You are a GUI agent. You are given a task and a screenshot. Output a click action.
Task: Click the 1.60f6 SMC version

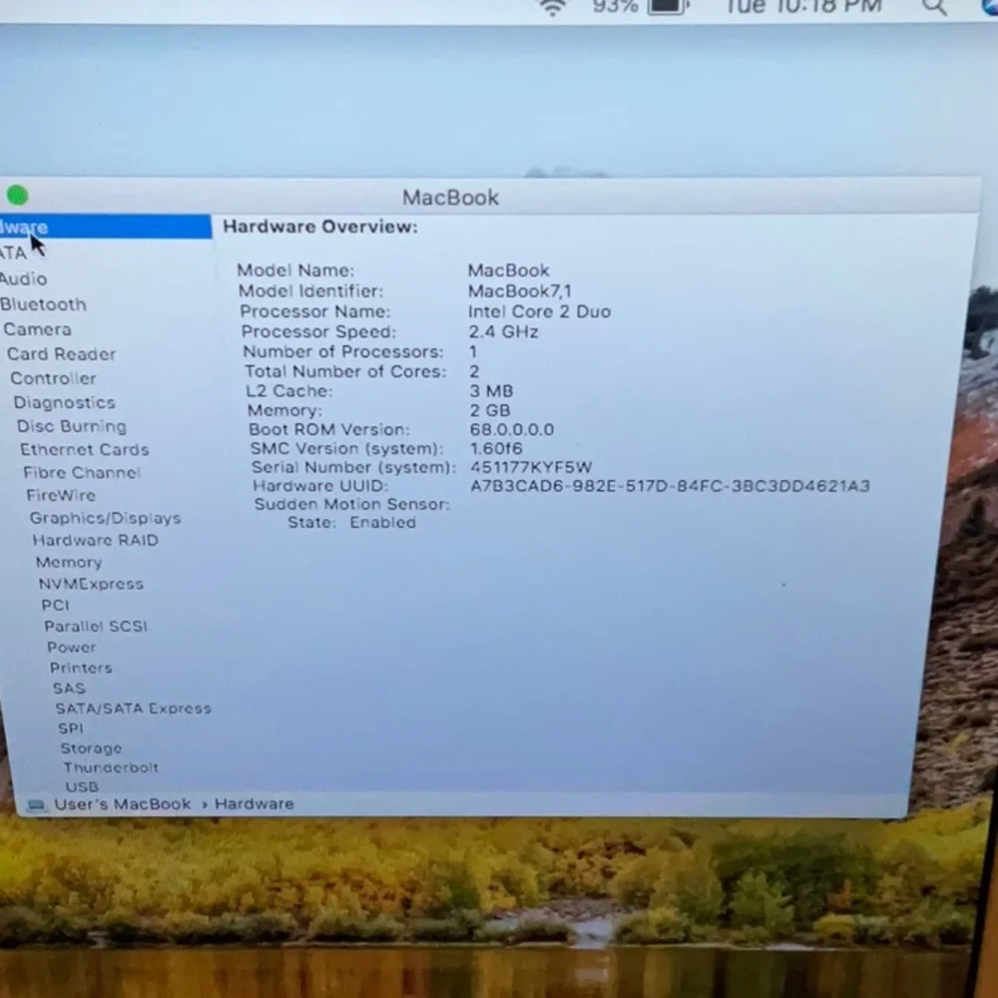(x=496, y=449)
